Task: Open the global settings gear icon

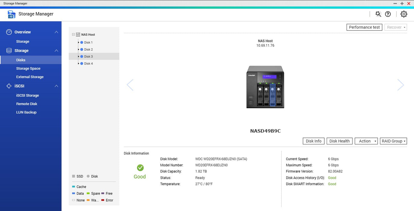Action: (404, 14)
